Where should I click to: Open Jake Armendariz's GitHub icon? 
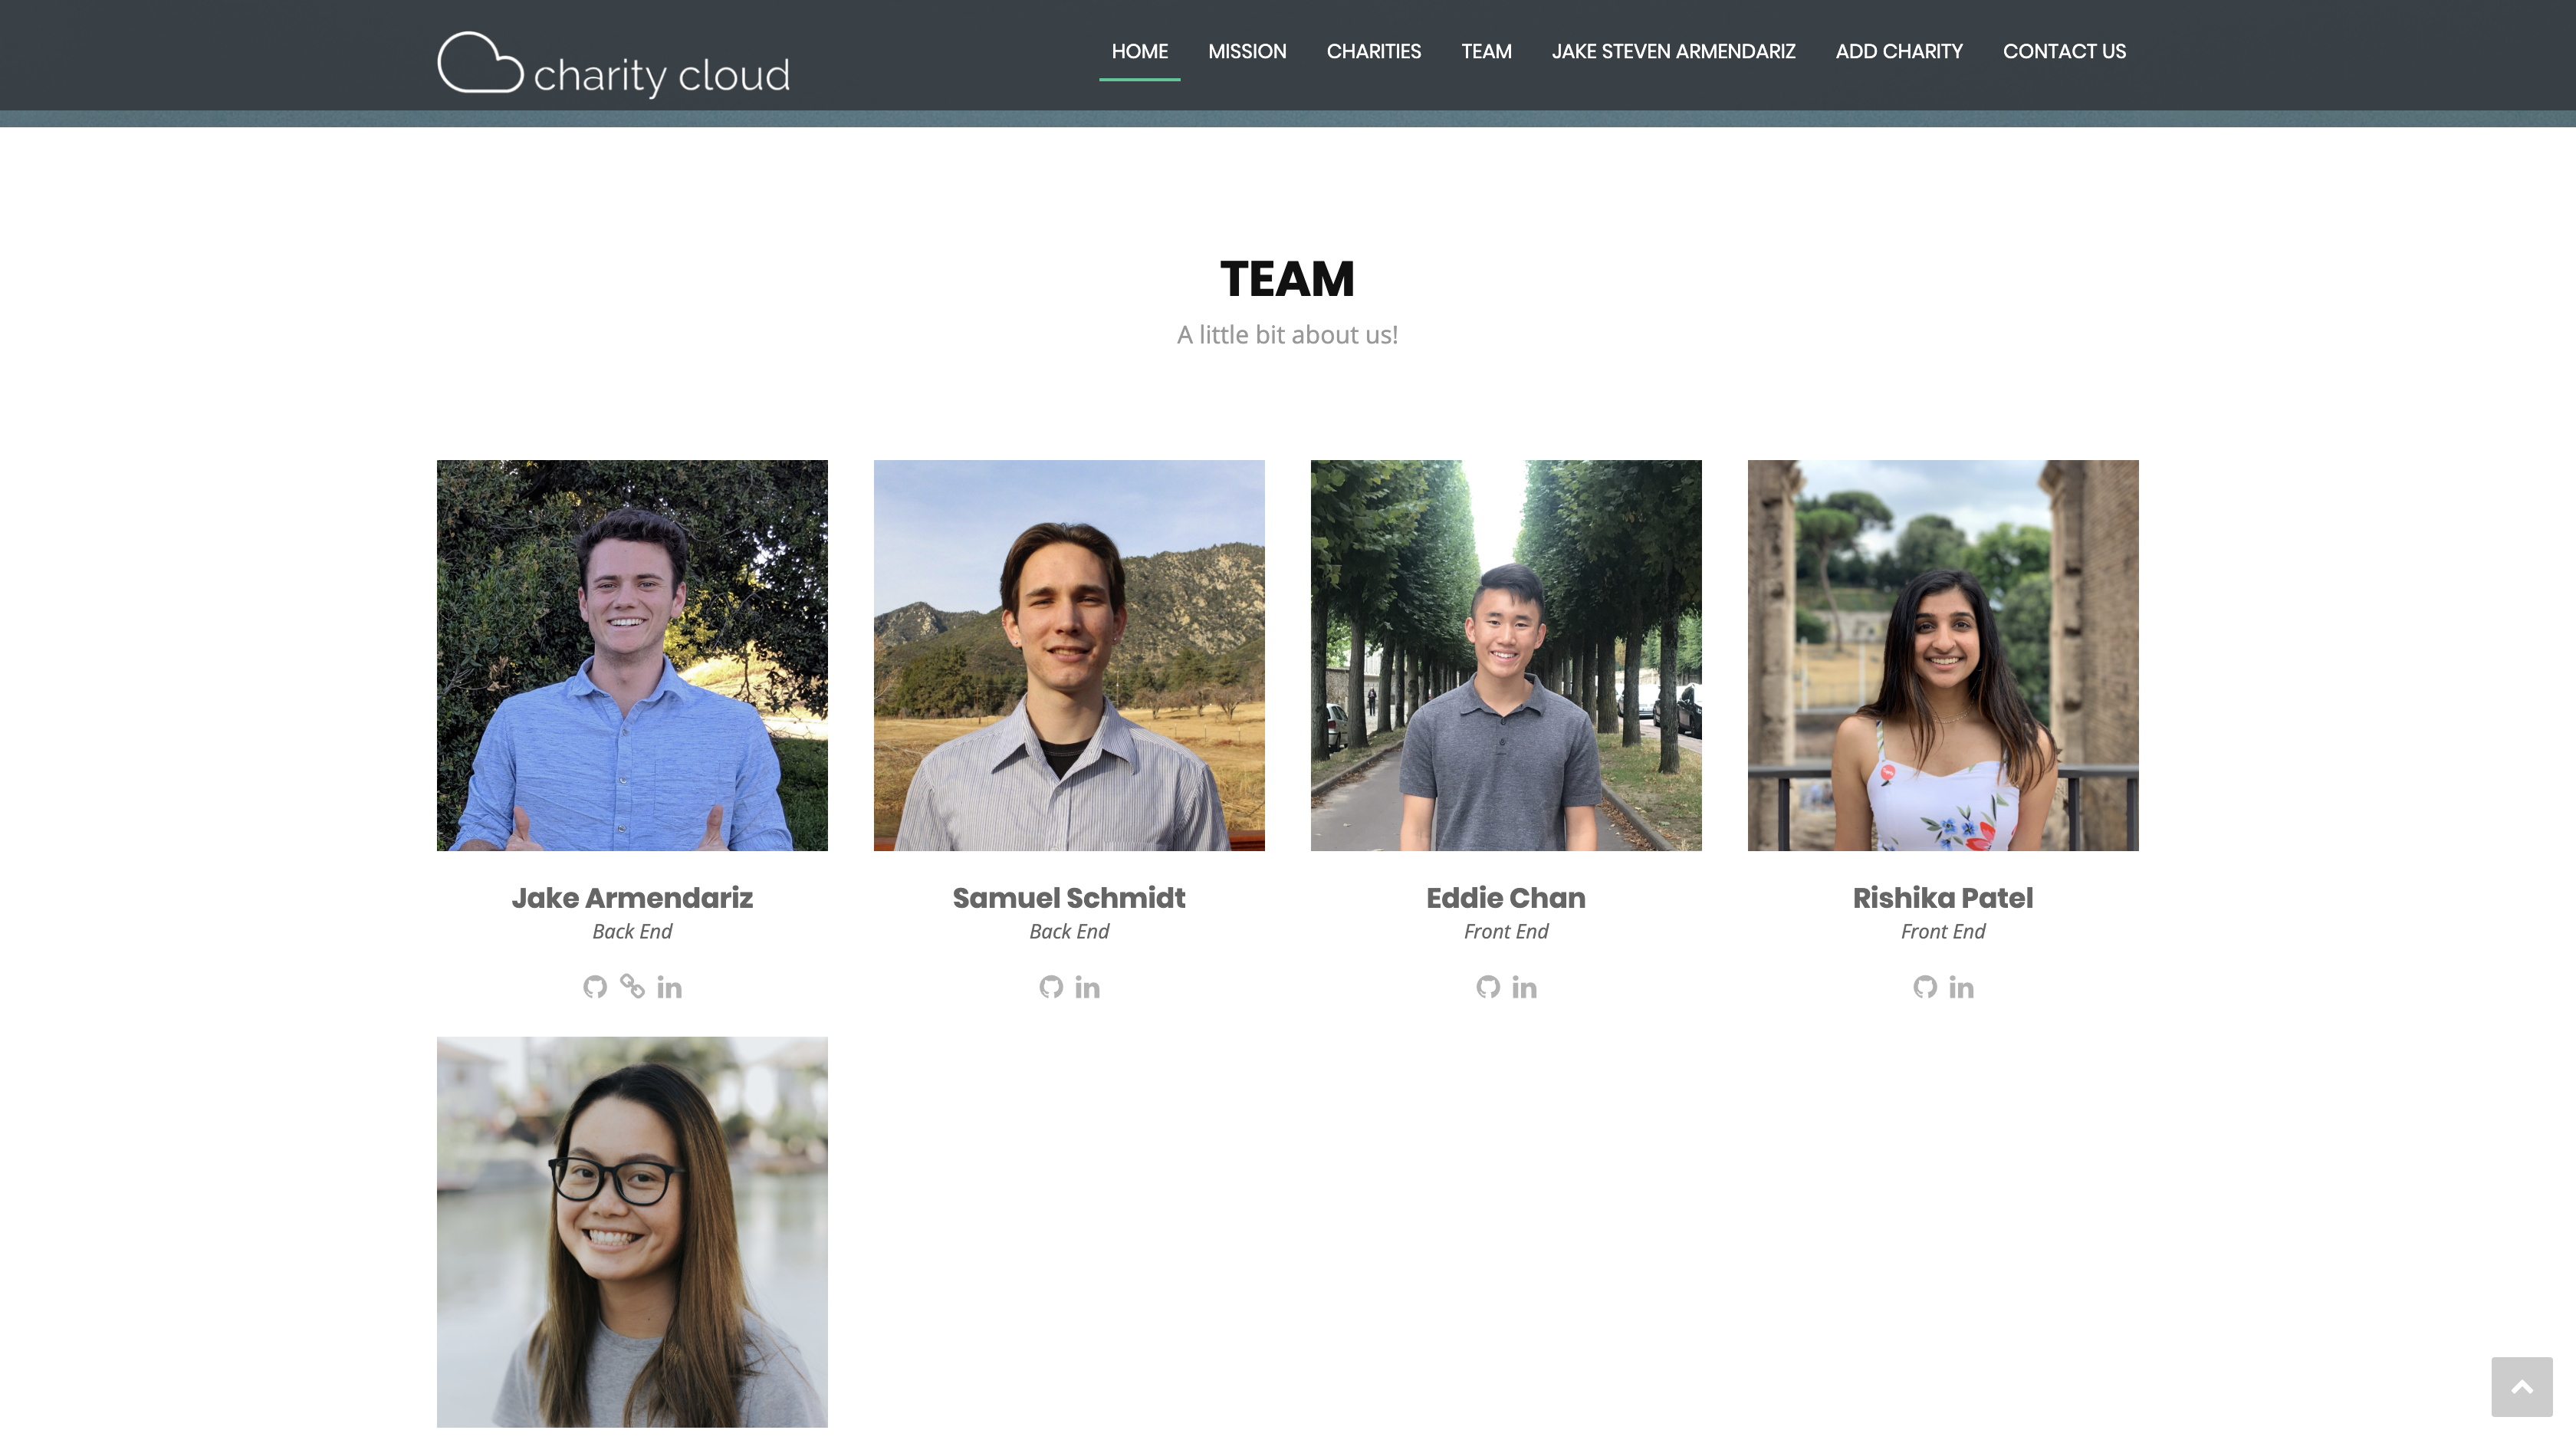tap(595, 987)
